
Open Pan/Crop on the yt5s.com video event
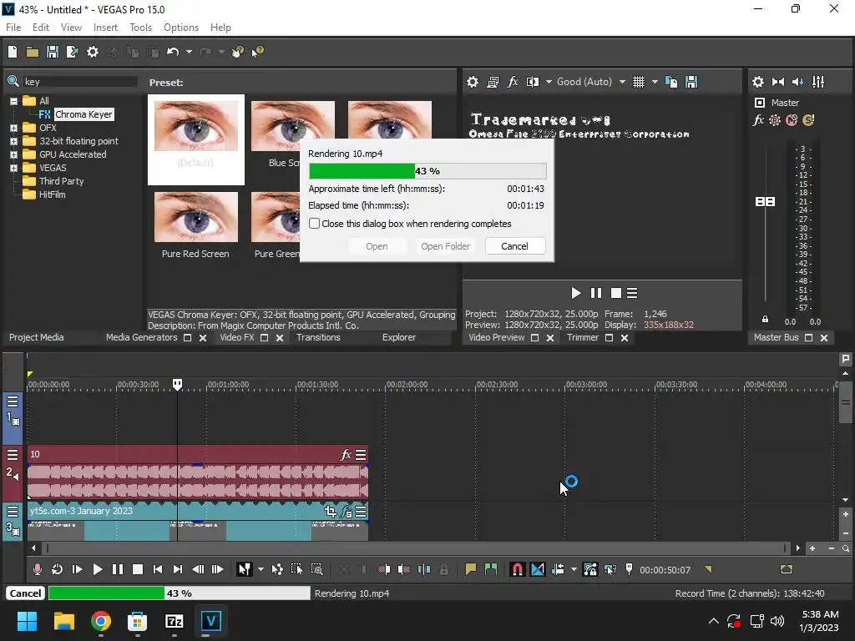[x=330, y=512]
